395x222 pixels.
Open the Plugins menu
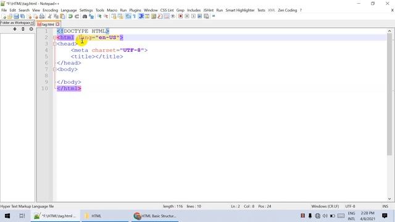pos(135,10)
